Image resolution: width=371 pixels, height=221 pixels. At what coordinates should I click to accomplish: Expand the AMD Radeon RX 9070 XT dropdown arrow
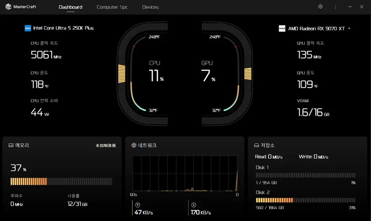click(349, 28)
